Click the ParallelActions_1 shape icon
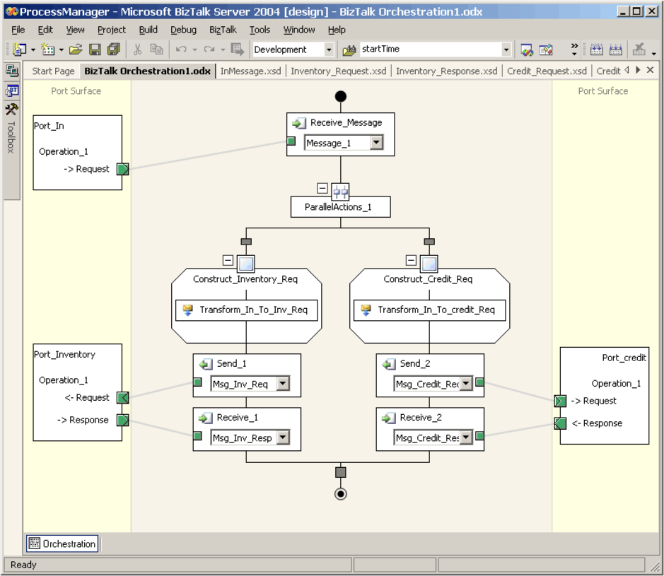Image resolution: width=664 pixels, height=576 pixels. (x=340, y=192)
